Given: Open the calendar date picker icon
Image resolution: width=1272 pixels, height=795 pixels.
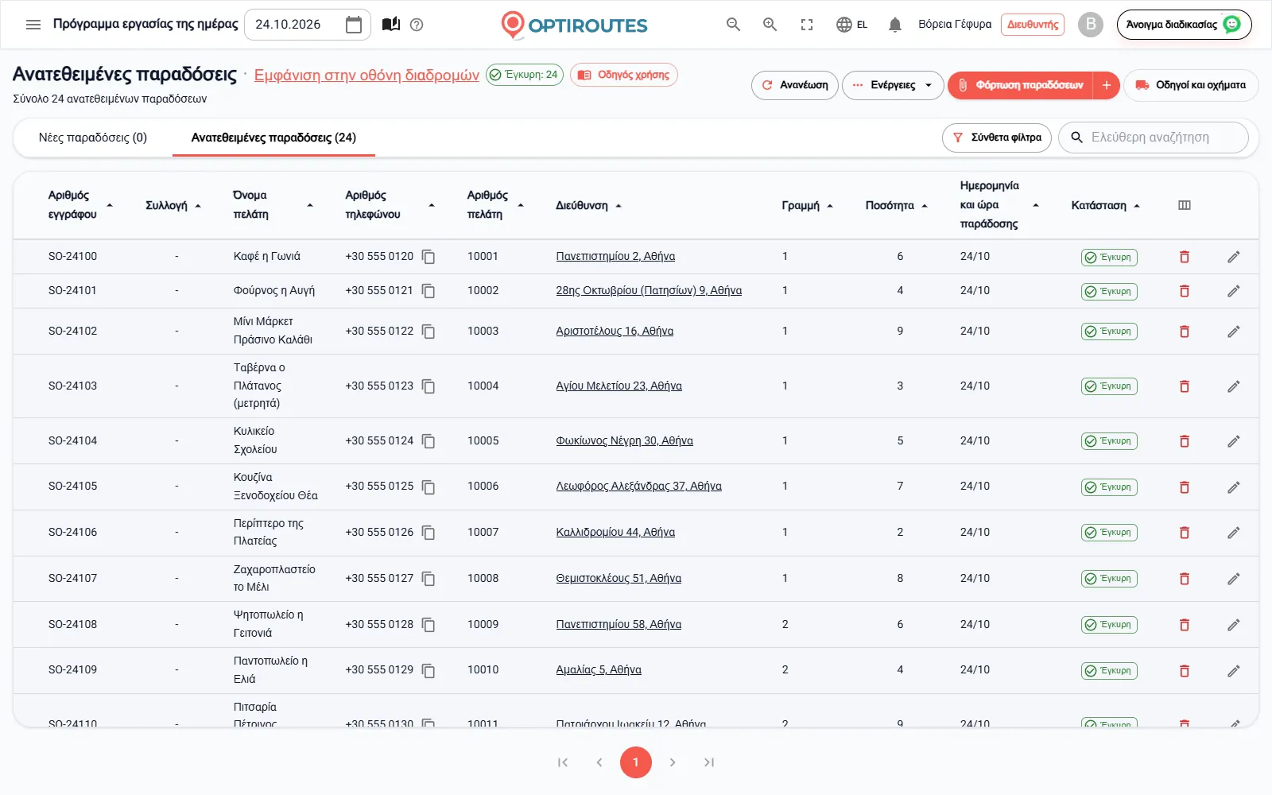Looking at the screenshot, I should [354, 25].
